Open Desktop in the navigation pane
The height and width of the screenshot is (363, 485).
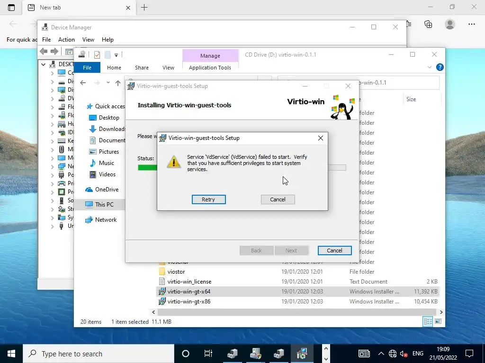coord(104,118)
